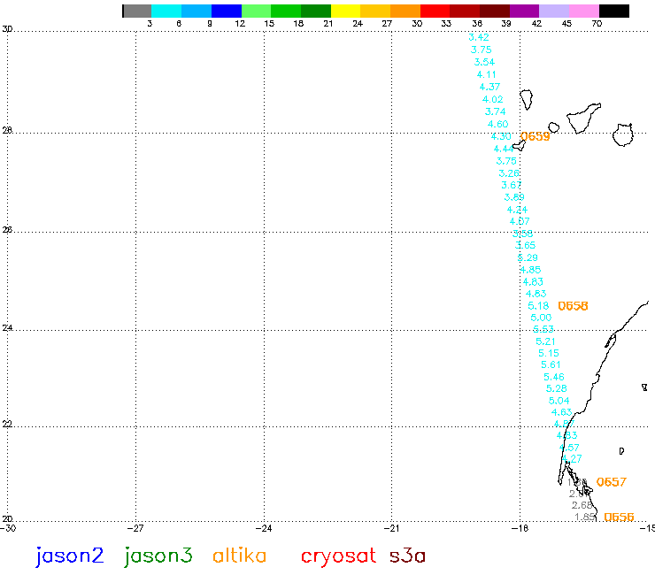Click the 5.04 track value

pos(559,401)
